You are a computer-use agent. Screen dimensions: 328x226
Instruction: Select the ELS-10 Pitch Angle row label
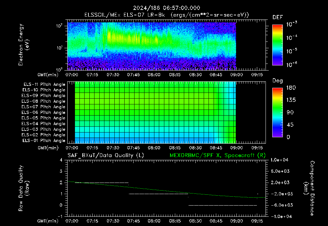[44, 90]
